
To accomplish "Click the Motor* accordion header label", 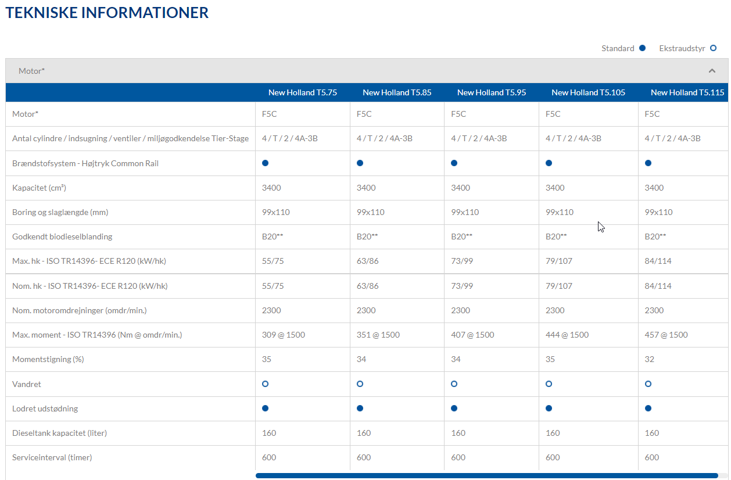I will pyautogui.click(x=31, y=71).
